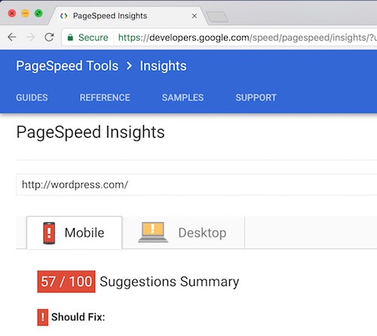Click the browser back arrow

pos(12,37)
